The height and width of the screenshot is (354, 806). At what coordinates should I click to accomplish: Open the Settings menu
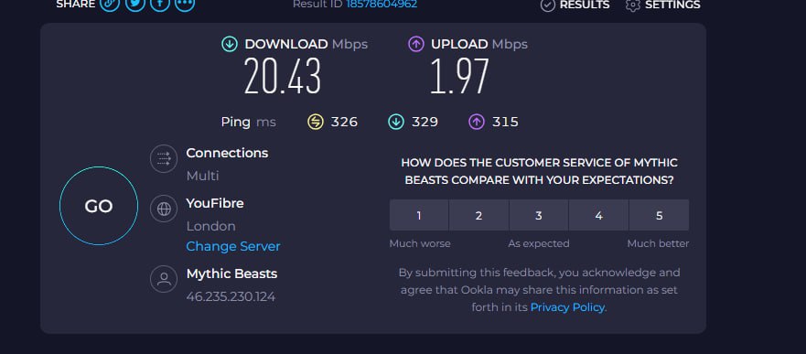tap(663, 5)
